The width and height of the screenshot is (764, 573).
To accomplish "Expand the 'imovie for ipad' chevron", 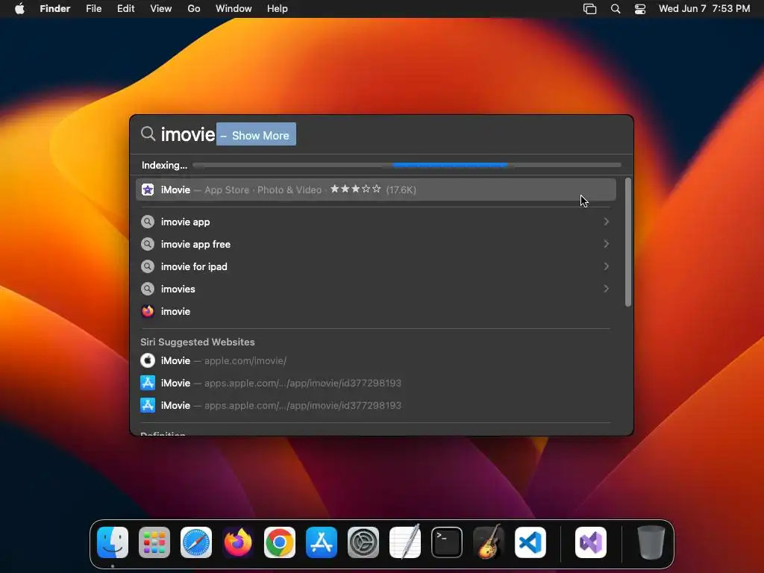I will coord(606,266).
